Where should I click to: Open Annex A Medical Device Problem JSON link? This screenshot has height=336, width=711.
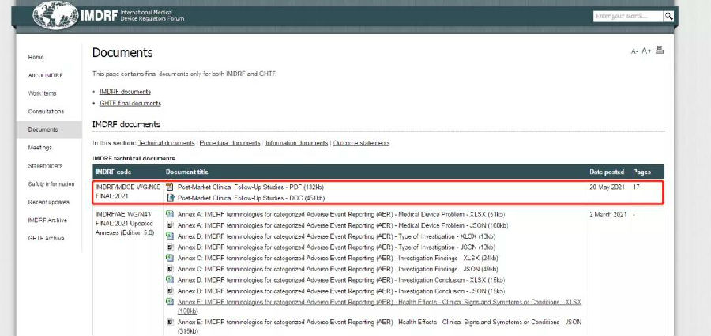click(x=343, y=225)
